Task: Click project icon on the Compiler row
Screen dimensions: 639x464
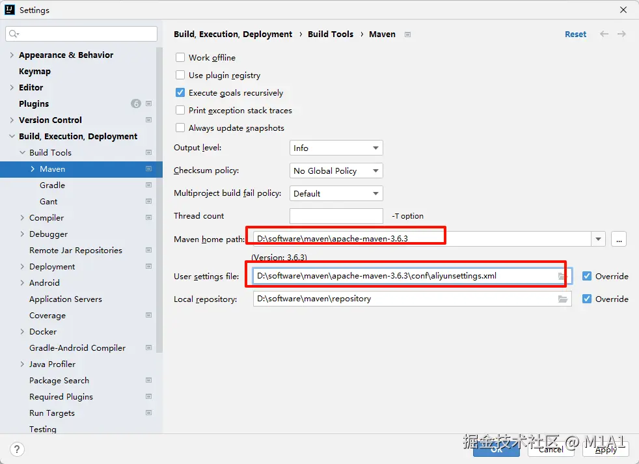Action: (x=149, y=218)
